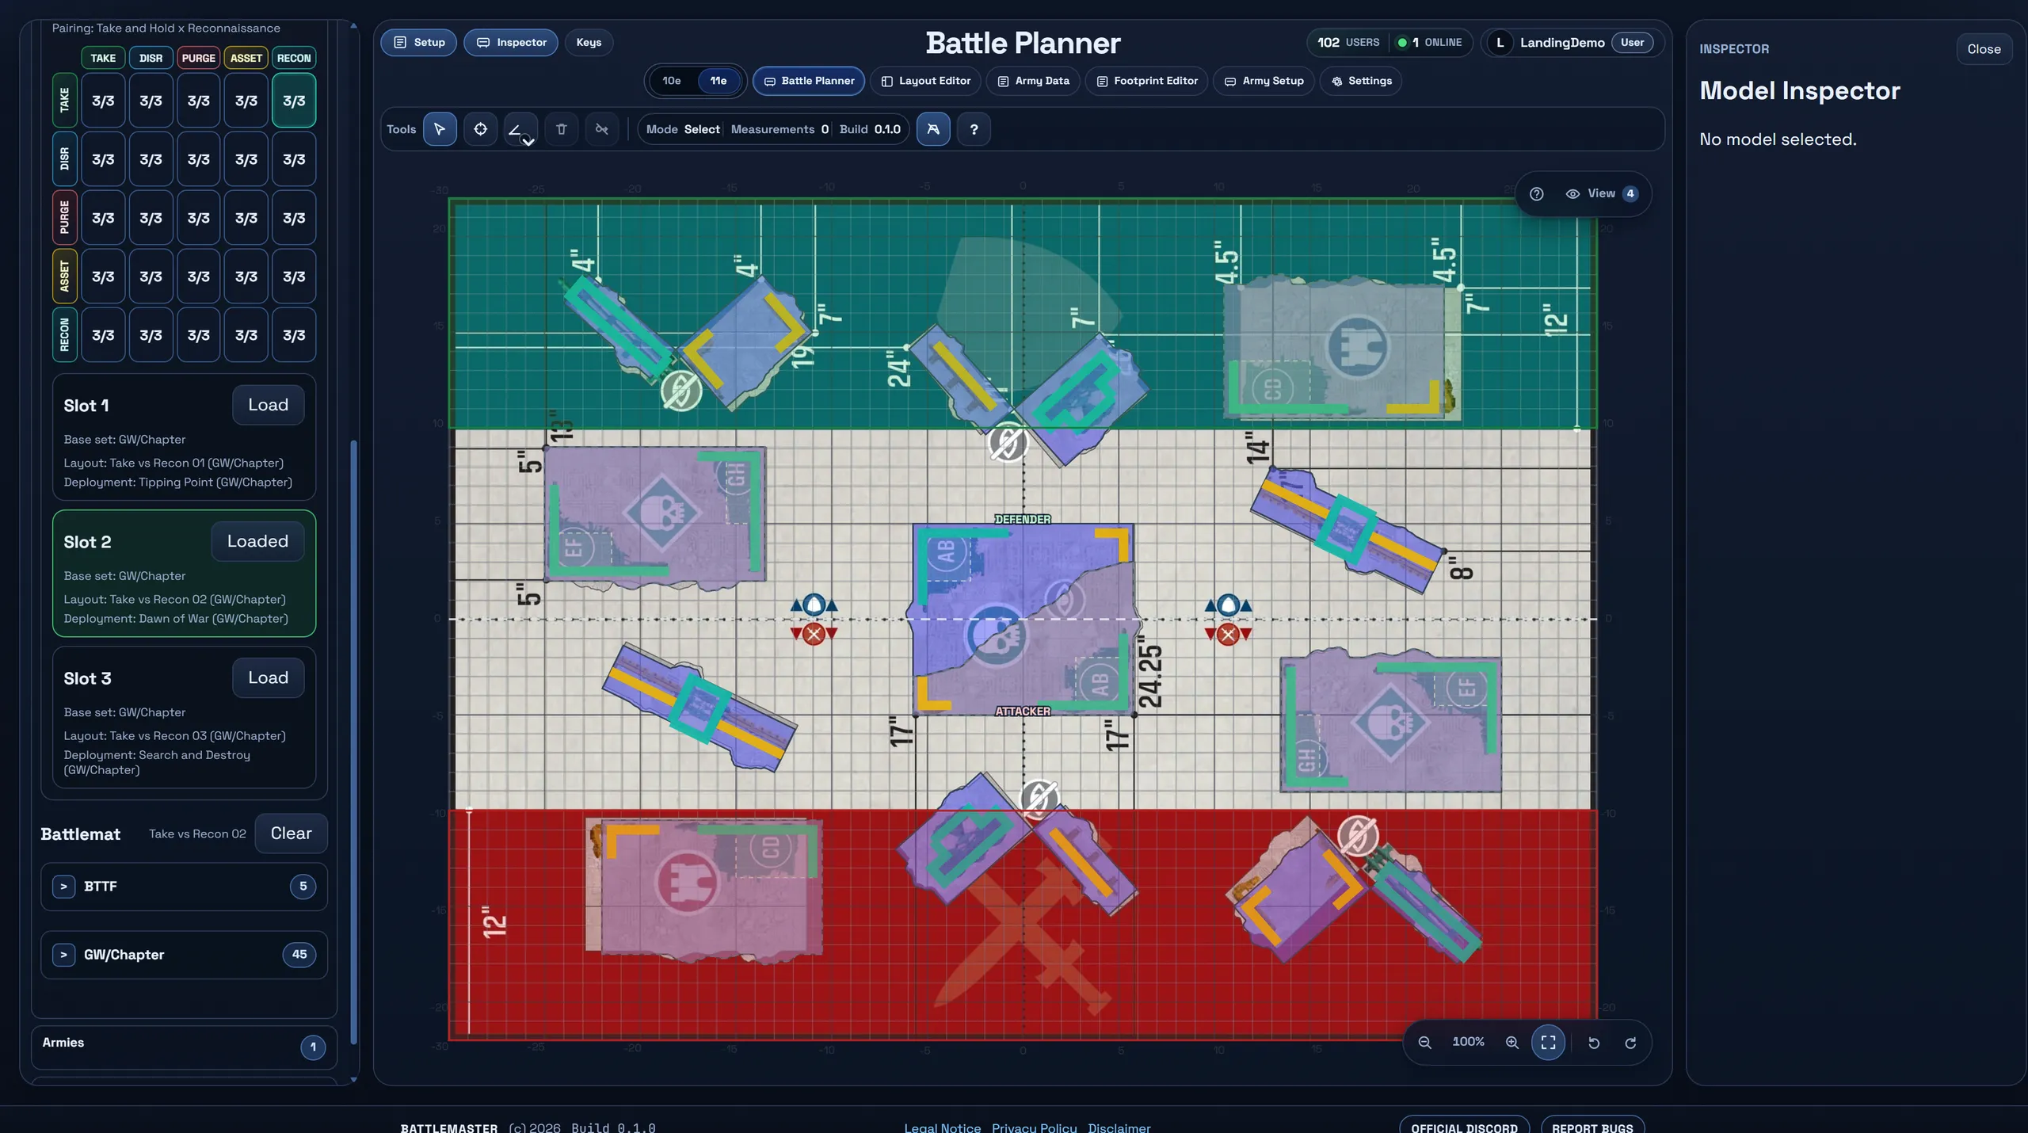Viewport: 2028px width, 1133px height.
Task: Activate the Select arrow tool
Action: click(x=440, y=129)
